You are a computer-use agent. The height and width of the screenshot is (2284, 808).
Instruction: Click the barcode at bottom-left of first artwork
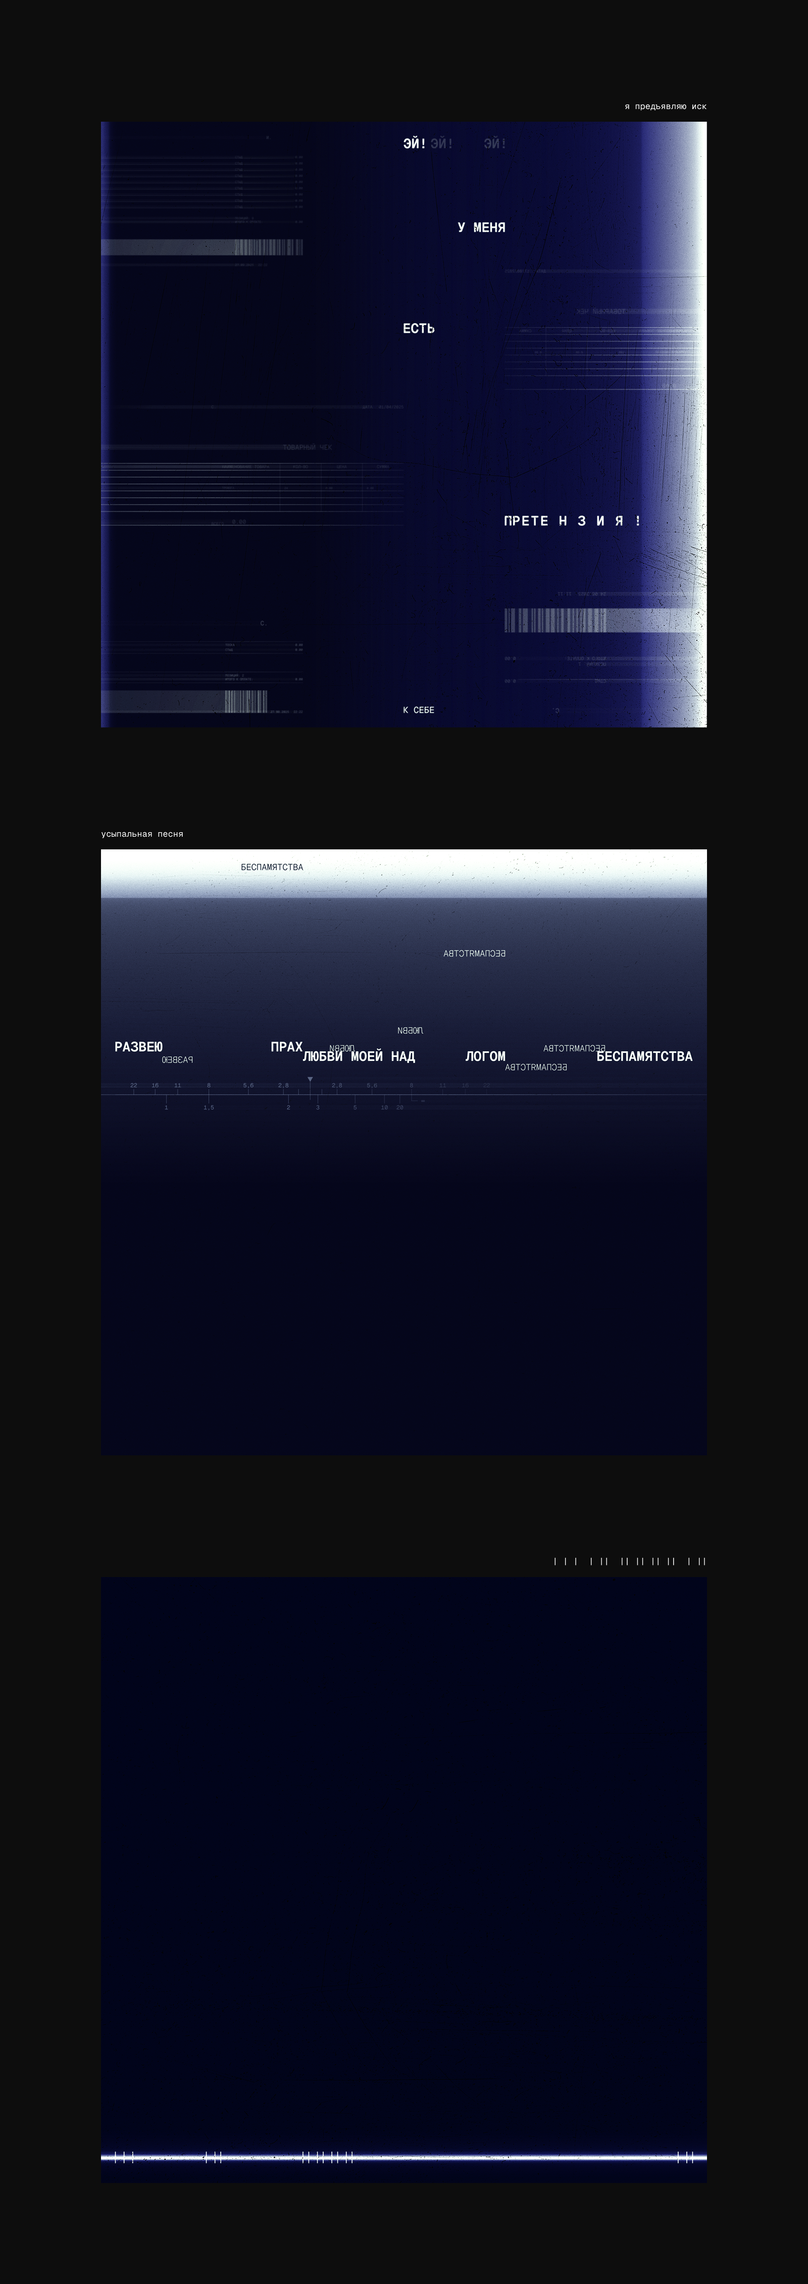pyautogui.click(x=245, y=701)
